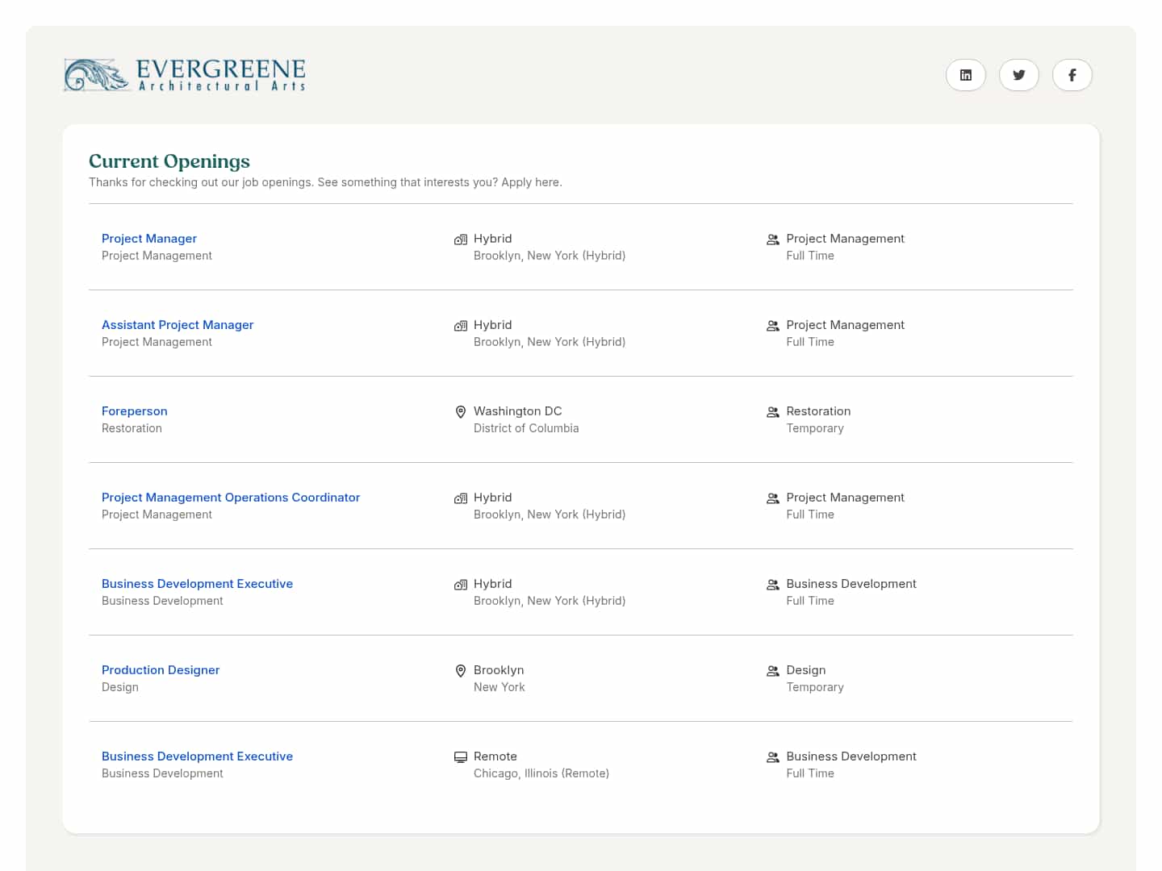
Task: Click department icon in Assistant Project Manager row
Action: tap(773, 326)
